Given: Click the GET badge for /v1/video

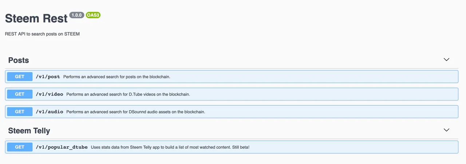Looking at the screenshot, I should [20, 94].
